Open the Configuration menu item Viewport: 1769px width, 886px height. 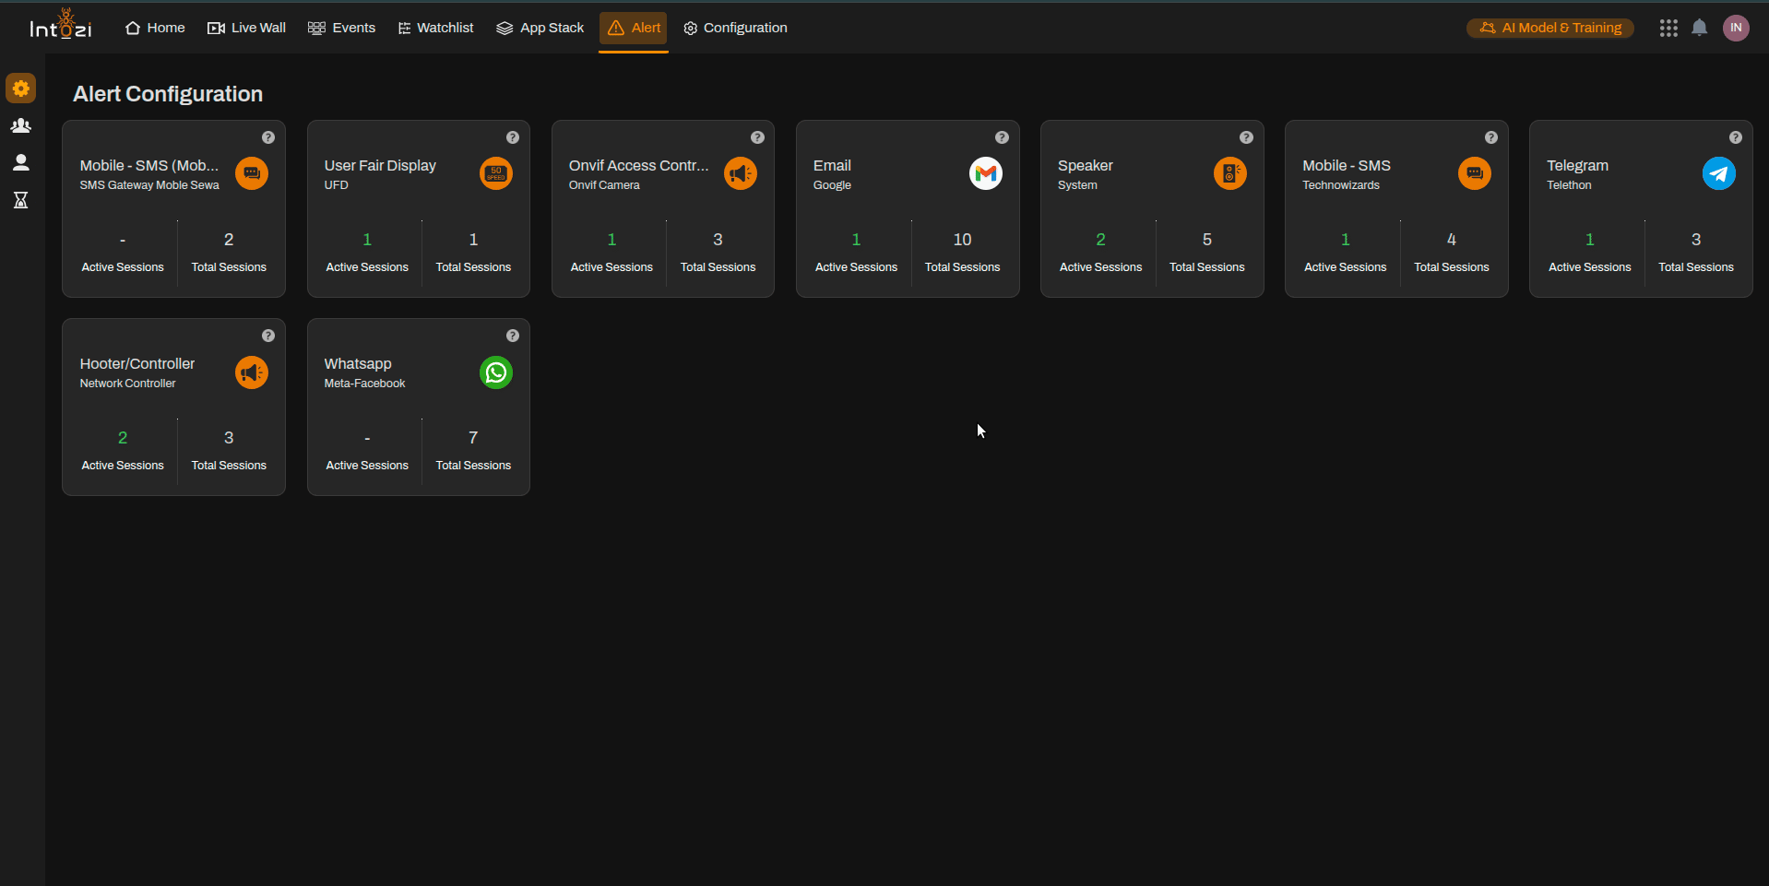coord(735,28)
